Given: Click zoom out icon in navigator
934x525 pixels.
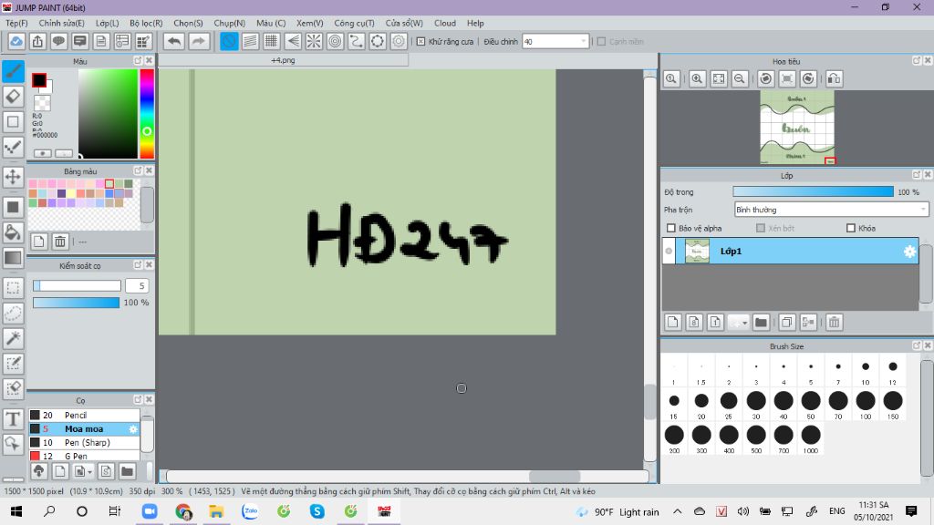Looking at the screenshot, I should (x=740, y=78).
